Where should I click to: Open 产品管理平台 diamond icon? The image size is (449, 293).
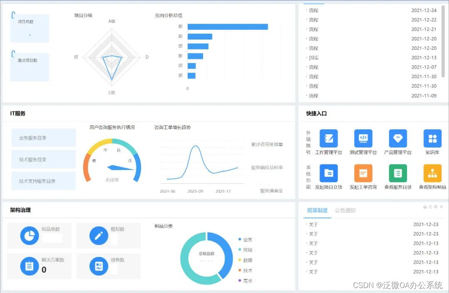398,138
